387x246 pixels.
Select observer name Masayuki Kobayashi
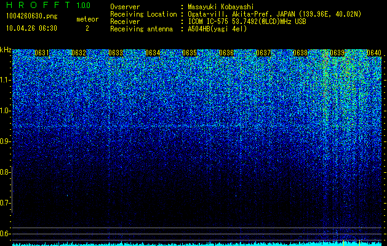point(221,7)
